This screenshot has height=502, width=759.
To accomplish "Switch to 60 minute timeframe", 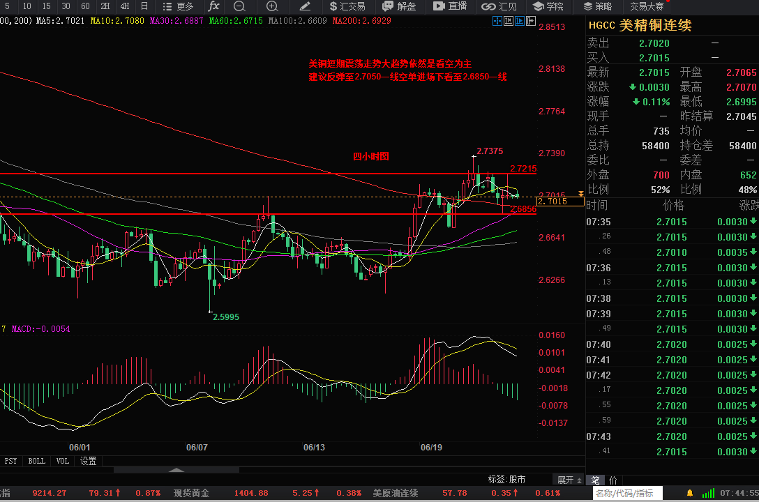I will point(85,6).
